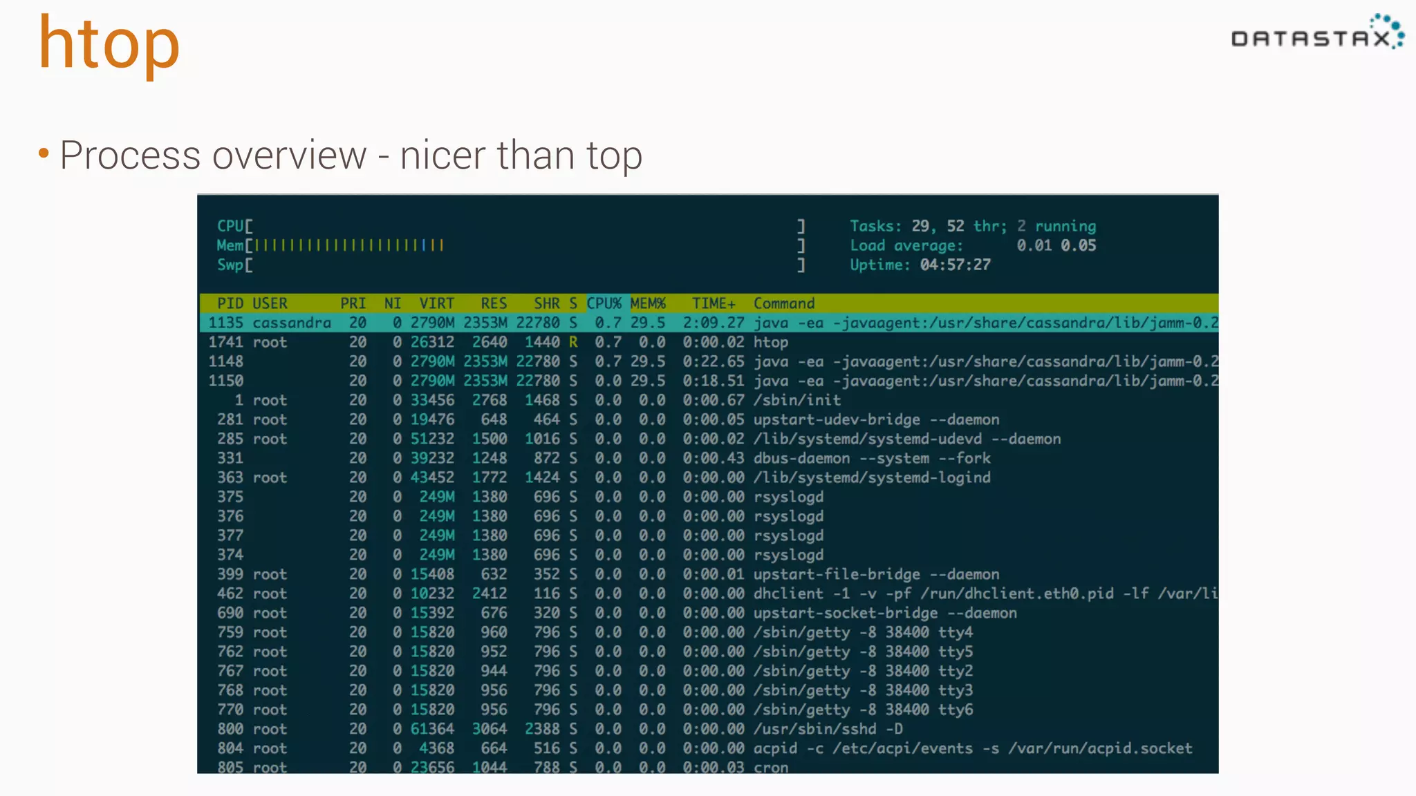Select the cron process row PID 805
This screenshot has height=796, width=1416.
pyautogui.click(x=709, y=766)
